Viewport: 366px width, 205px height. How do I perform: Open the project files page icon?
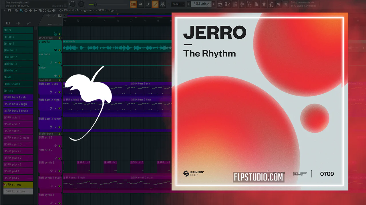click(x=256, y=4)
